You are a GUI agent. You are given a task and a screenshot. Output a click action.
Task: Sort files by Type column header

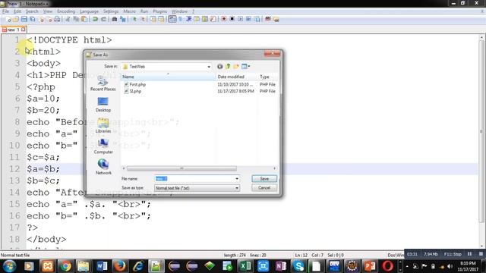pyautogui.click(x=267, y=77)
